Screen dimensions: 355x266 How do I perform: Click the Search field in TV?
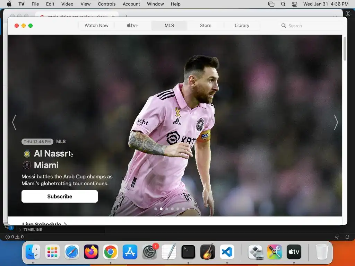[311, 26]
